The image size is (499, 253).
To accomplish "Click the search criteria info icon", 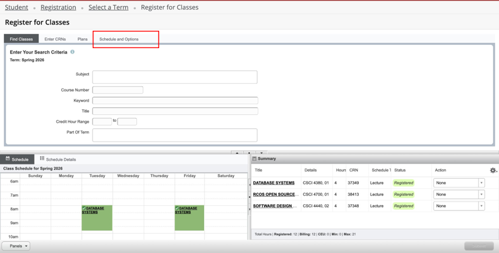I will point(72,52).
